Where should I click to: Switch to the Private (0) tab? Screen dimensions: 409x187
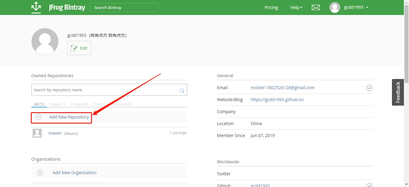click(79, 104)
